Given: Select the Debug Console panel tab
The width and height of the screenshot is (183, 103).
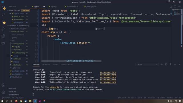Looking at the screenshot, I should [x=67, y=64].
